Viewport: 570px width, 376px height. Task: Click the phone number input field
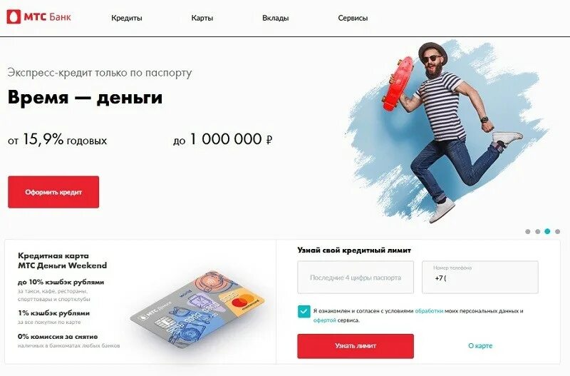coord(480,277)
